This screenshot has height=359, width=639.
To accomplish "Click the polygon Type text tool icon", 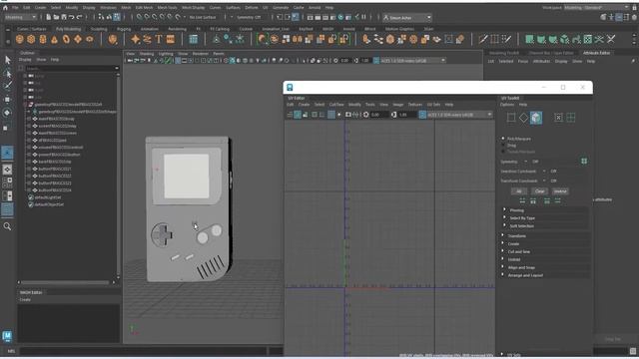I will tap(159, 39).
